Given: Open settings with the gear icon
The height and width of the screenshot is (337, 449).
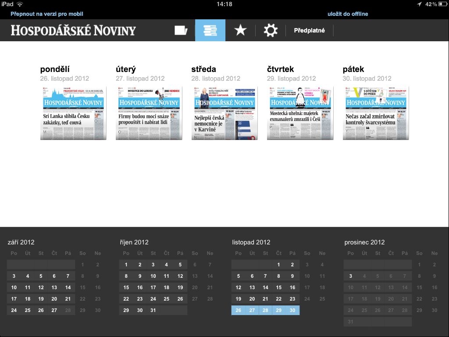Looking at the screenshot, I should tap(271, 30).
